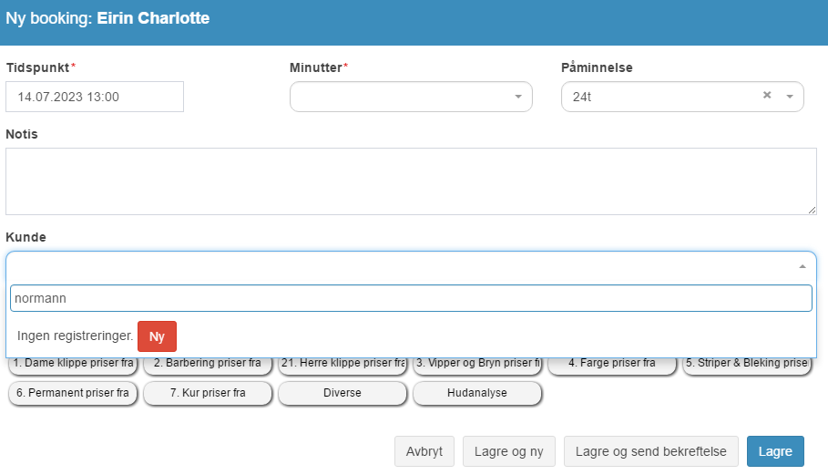The height and width of the screenshot is (475, 828).
Task: Choose 7. Kur priser fra
Action: point(208,393)
